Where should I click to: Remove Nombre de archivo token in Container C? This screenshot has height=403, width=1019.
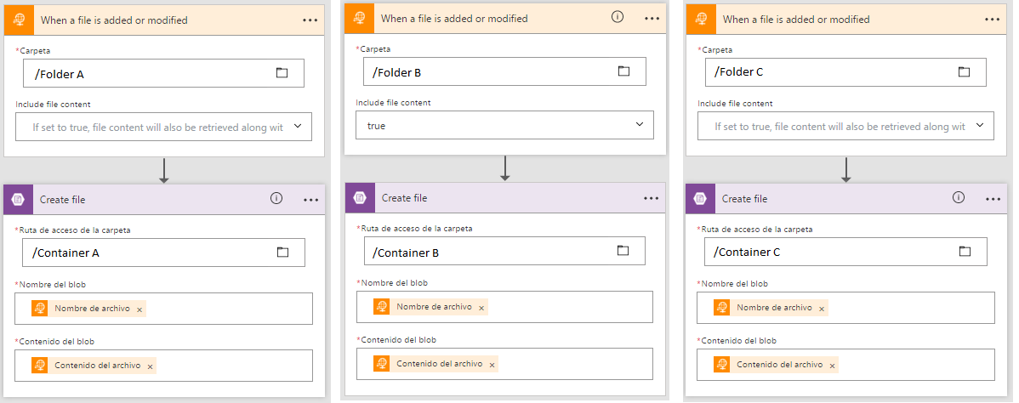822,309
